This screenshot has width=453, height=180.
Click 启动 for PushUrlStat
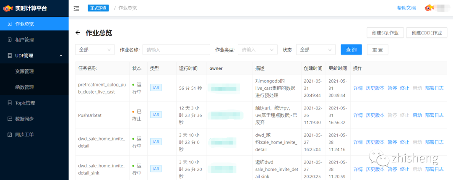(417, 115)
